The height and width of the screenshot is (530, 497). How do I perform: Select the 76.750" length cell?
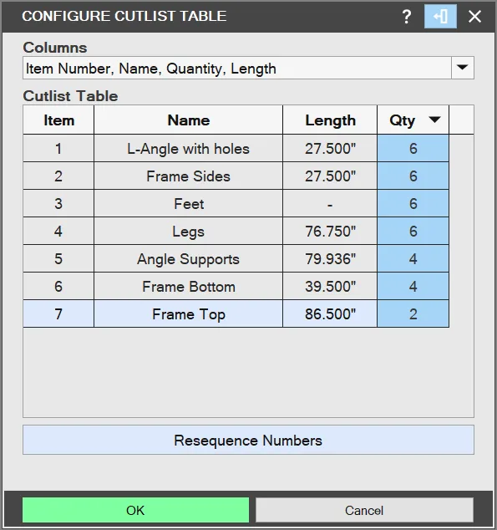[330, 232]
